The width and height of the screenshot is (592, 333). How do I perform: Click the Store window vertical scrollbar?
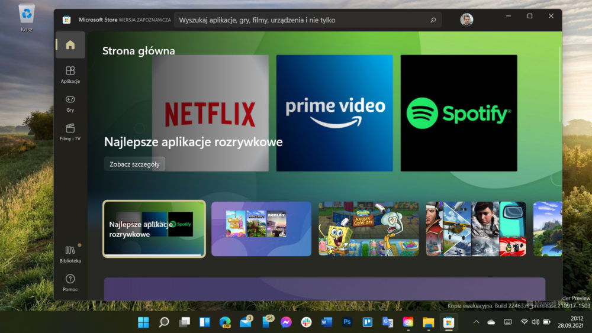pos(559,84)
